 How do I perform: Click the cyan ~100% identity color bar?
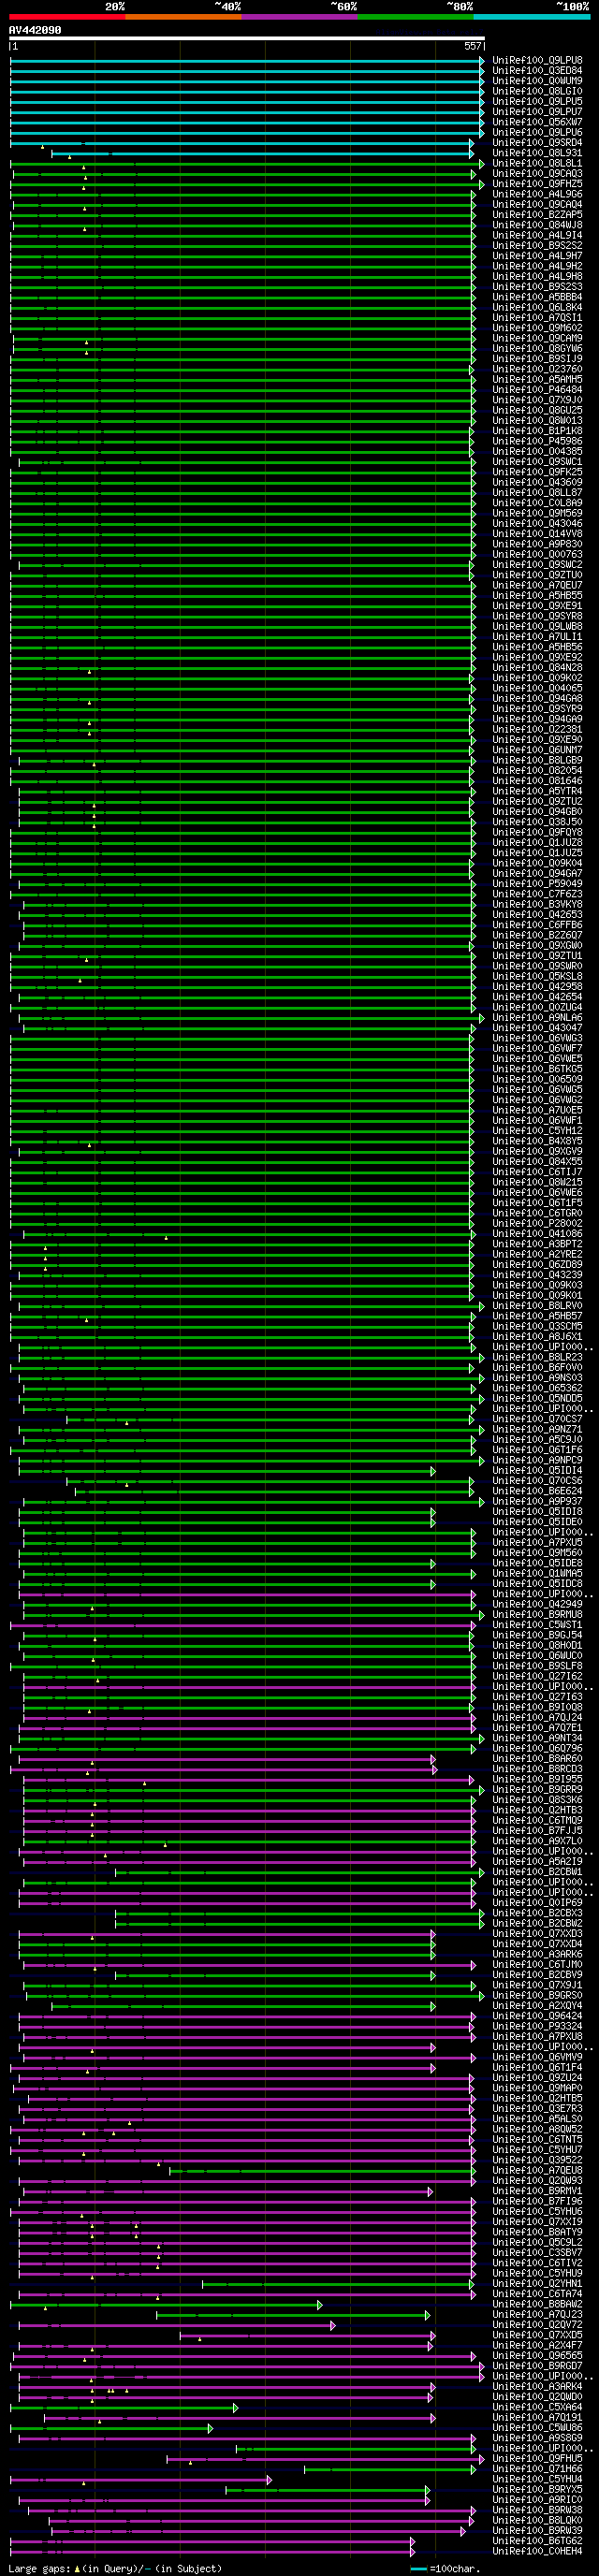coord(531,17)
